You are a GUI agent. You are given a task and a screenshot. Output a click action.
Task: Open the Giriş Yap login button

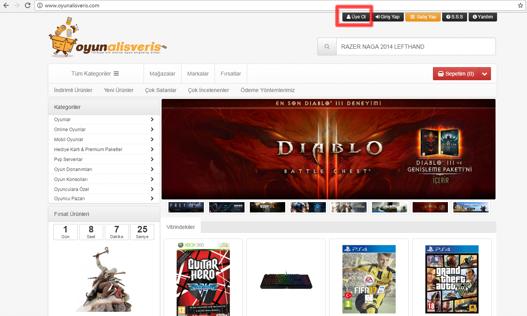388,17
